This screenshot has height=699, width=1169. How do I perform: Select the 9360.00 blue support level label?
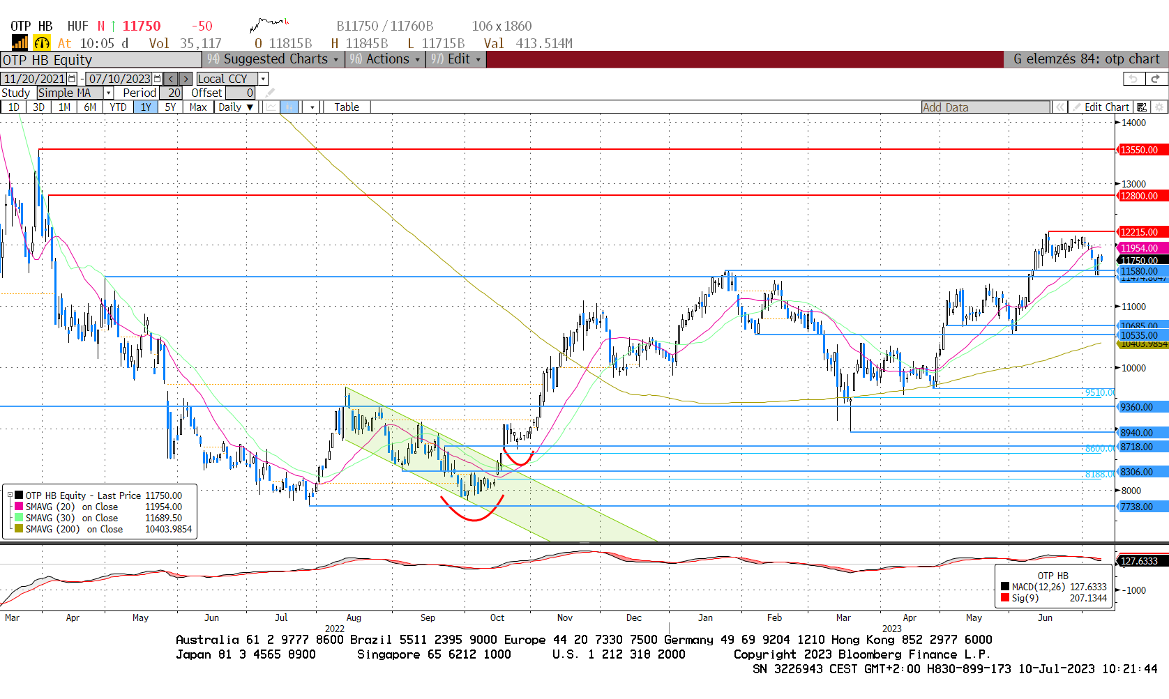point(1143,407)
